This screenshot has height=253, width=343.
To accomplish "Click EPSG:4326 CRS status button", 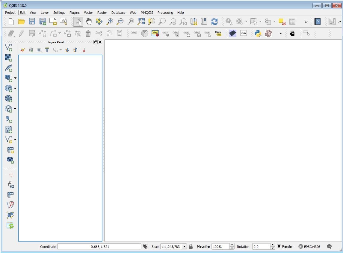I will (x=309, y=246).
